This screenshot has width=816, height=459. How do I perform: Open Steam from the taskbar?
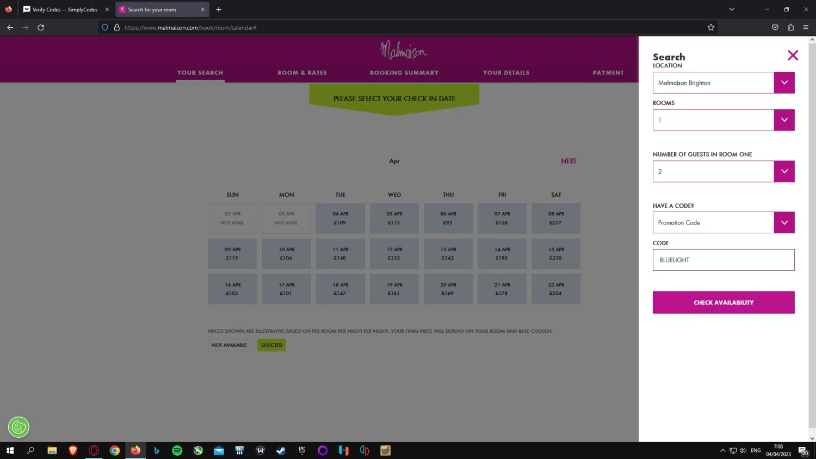[x=281, y=450]
